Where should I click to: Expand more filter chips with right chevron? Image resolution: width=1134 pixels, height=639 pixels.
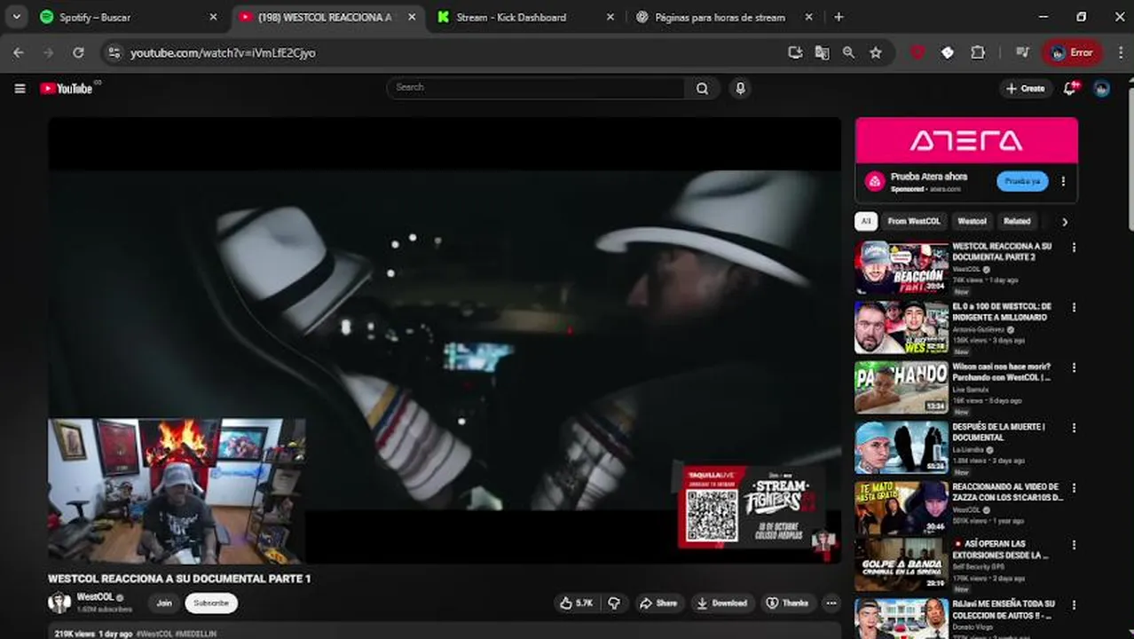pos(1065,222)
